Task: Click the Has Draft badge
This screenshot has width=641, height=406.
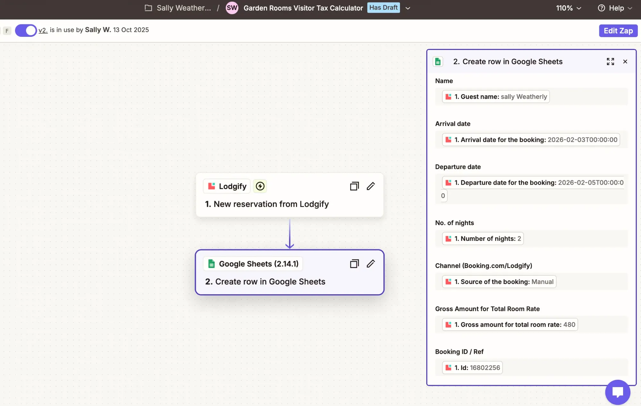Action: (383, 8)
